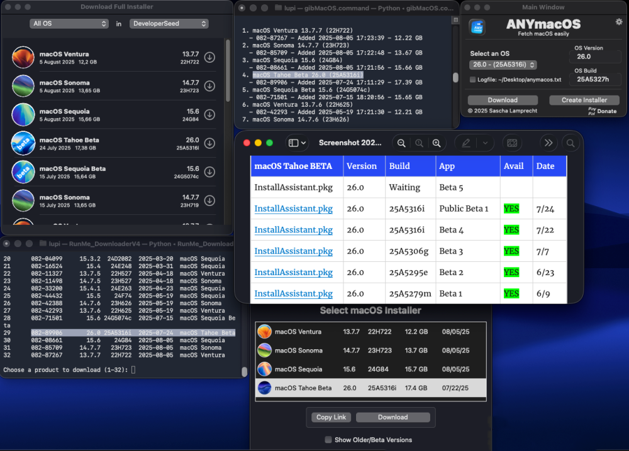Open ANYmacOS settings gear
This screenshot has width=629, height=451.
pos(618,22)
